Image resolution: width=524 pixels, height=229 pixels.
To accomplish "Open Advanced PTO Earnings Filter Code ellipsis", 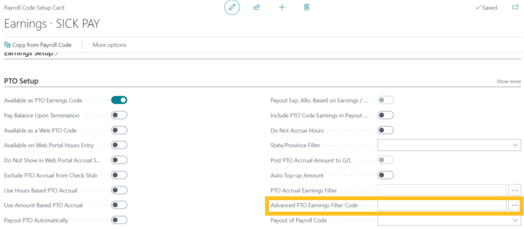I will (x=514, y=205).
